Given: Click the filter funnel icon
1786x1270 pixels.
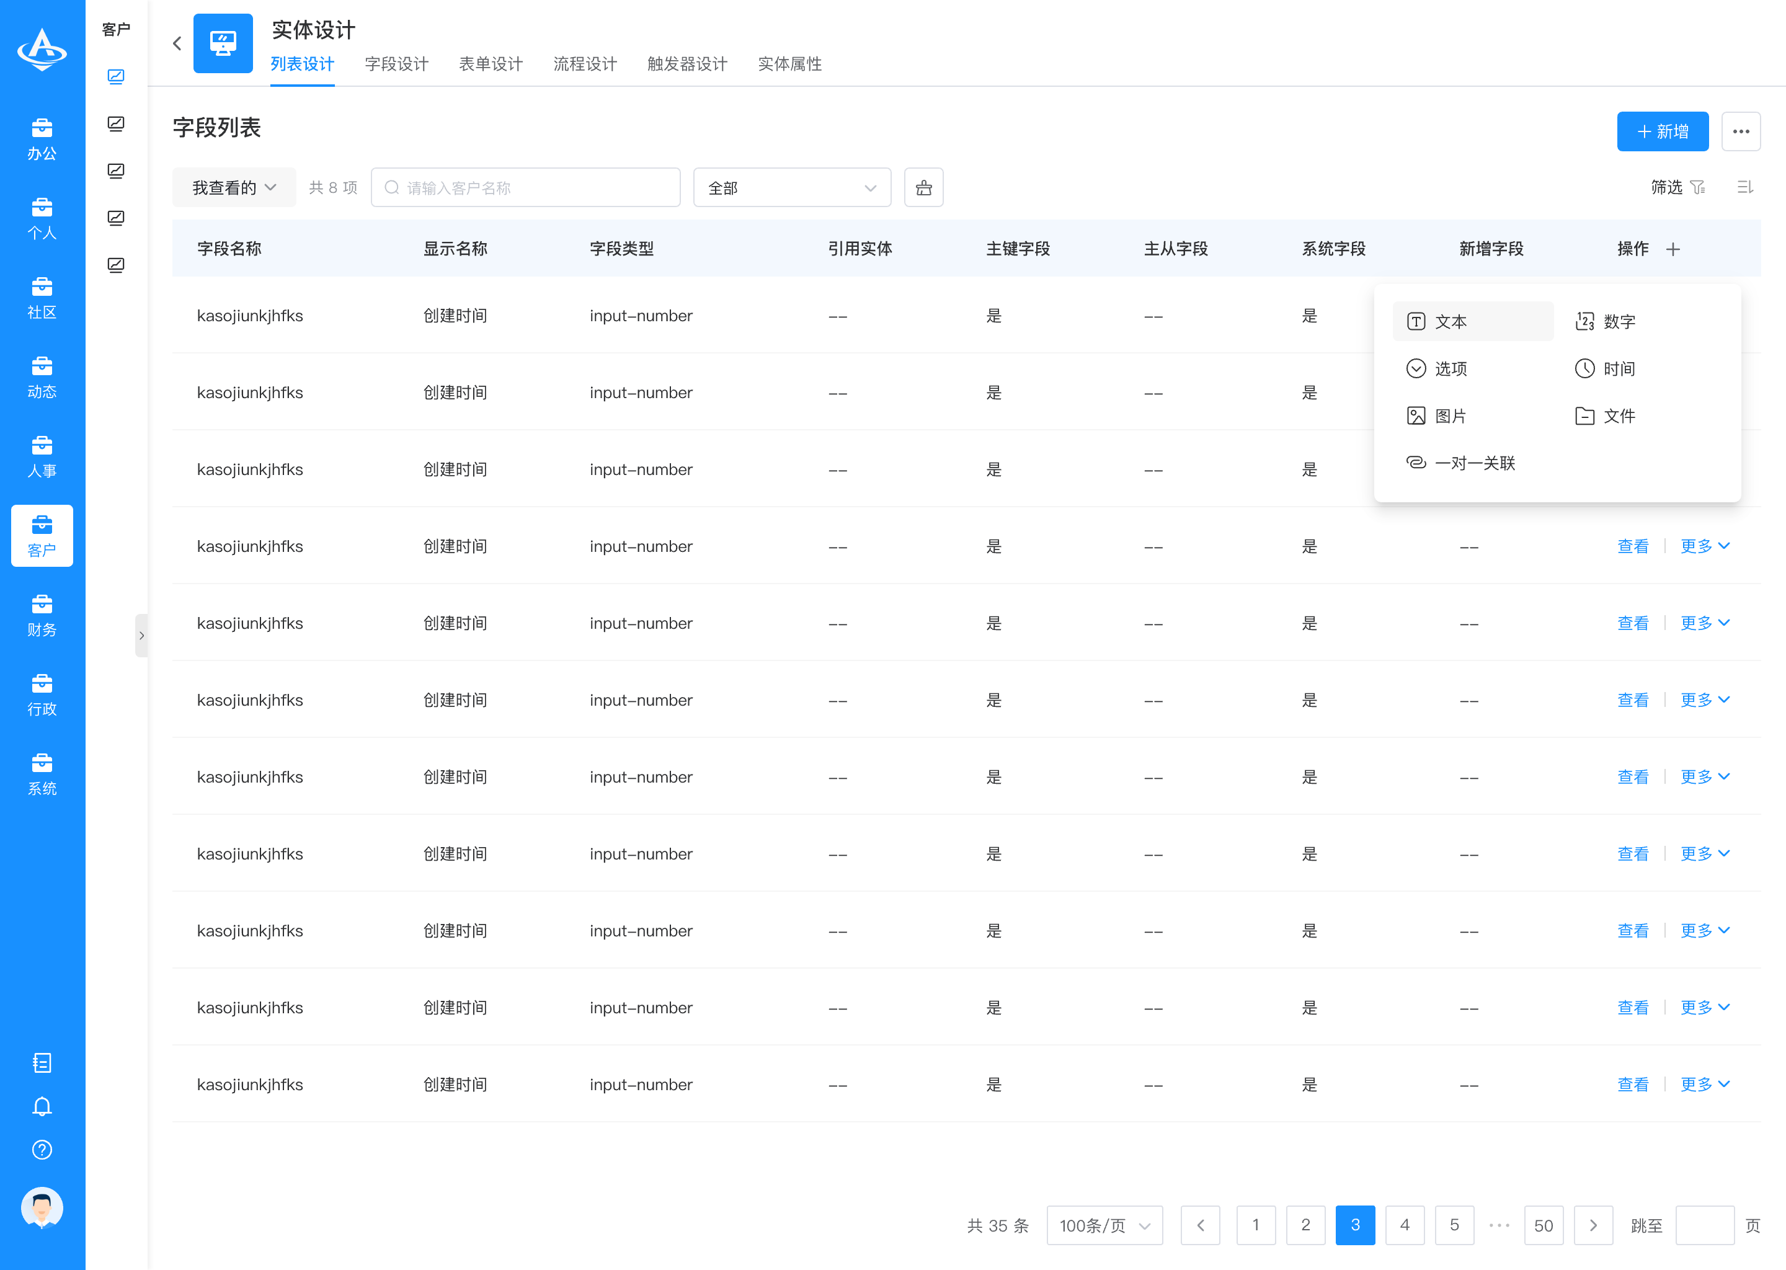Looking at the screenshot, I should [x=1698, y=188].
